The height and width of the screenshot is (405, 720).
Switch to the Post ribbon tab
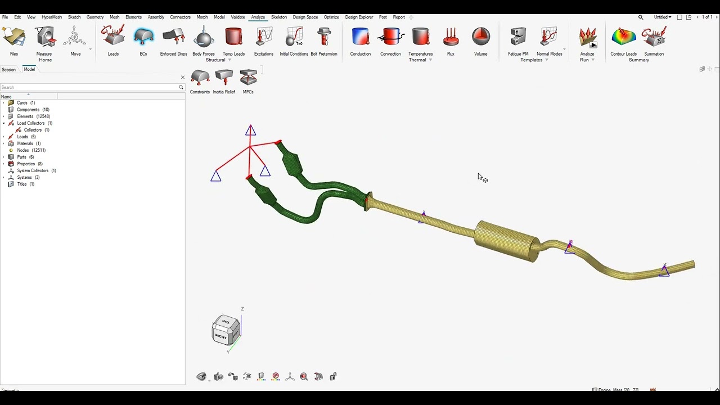[382, 17]
